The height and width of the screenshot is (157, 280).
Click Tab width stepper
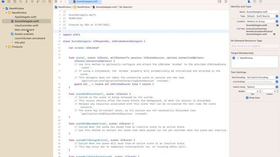pyautogui.click(x=260, y=91)
